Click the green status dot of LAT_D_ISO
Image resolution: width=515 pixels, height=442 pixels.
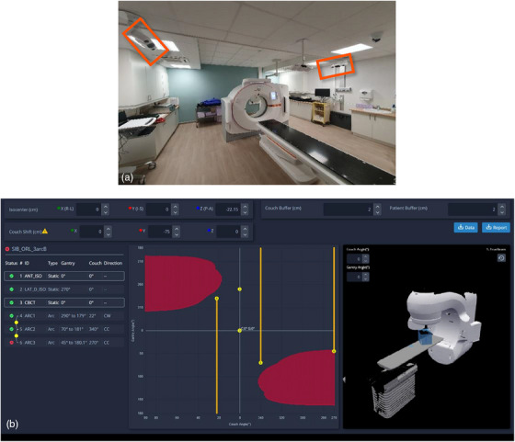[x=11, y=289]
